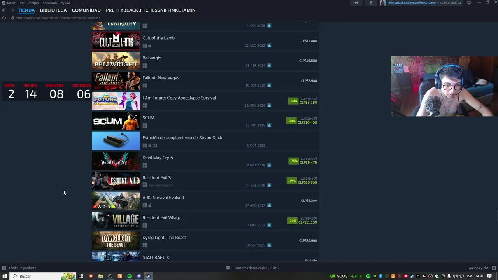Click the download icon by Elementos descargados
The width and height of the screenshot is (498, 280).
click(x=228, y=268)
